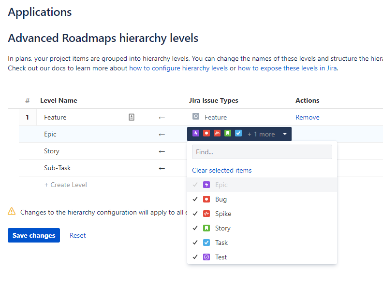Click the green Story icon in selected chips
The image size is (383, 297).
click(228, 133)
